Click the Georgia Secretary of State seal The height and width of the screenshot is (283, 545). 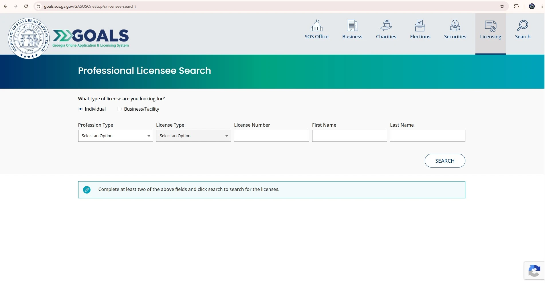click(29, 38)
